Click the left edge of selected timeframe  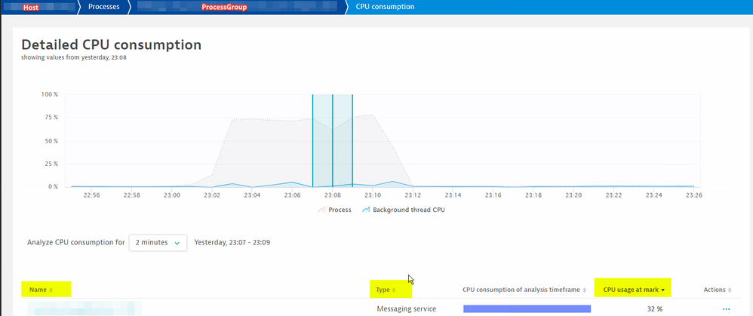312,143
